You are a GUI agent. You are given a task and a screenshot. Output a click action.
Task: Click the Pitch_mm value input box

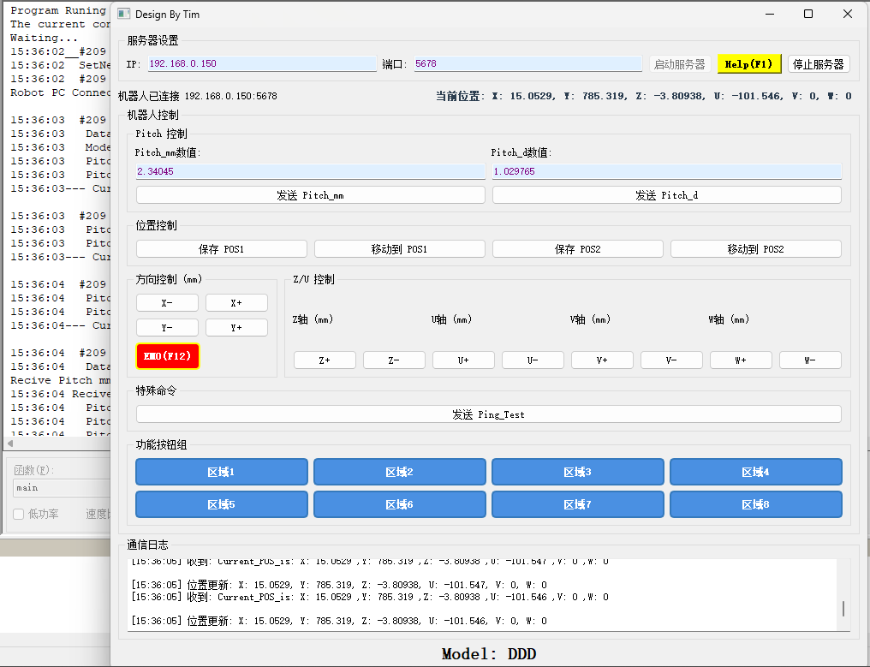[x=311, y=171]
